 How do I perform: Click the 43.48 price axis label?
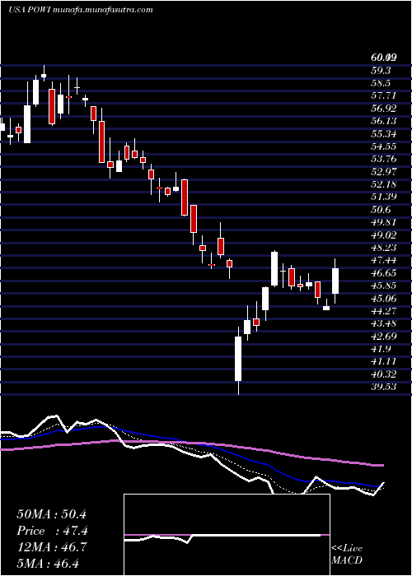(x=385, y=323)
